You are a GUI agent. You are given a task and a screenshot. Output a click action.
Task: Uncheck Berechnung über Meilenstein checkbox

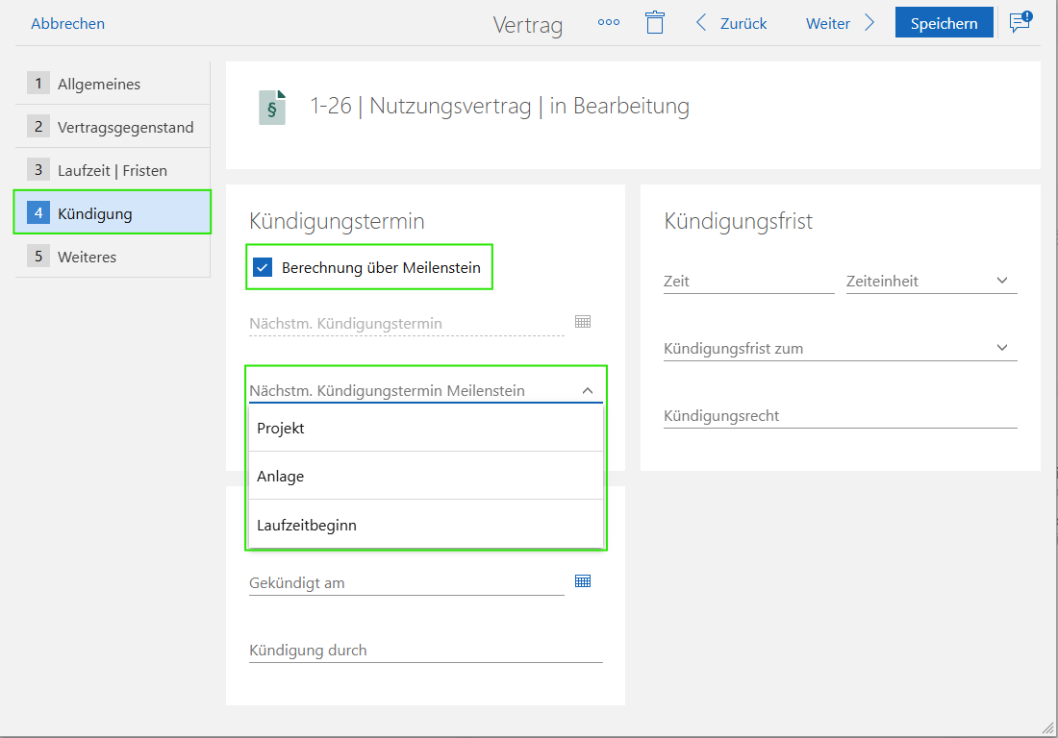click(x=263, y=267)
